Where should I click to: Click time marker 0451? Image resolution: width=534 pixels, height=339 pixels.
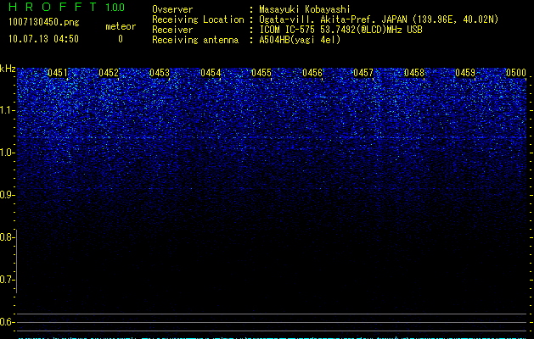(58, 73)
